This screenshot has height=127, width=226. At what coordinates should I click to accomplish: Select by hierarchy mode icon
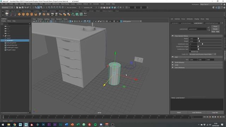point(36,7)
